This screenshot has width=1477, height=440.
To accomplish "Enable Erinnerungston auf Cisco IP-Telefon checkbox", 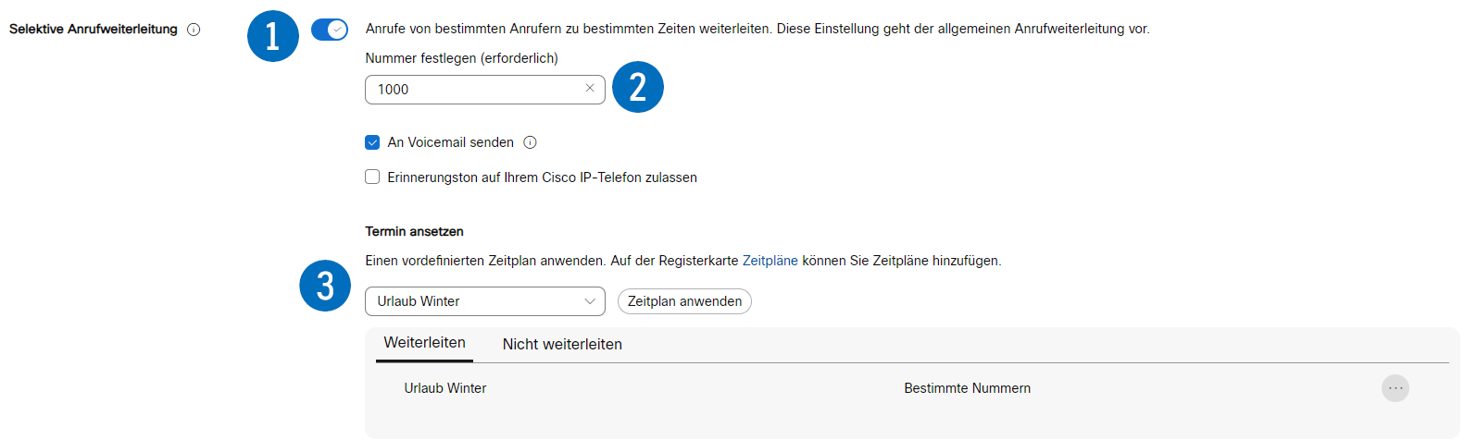I will click(372, 177).
